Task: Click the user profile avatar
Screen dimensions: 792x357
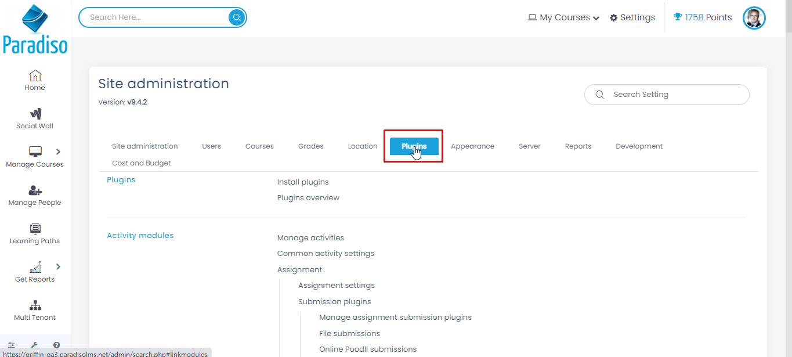Action: pos(754,18)
